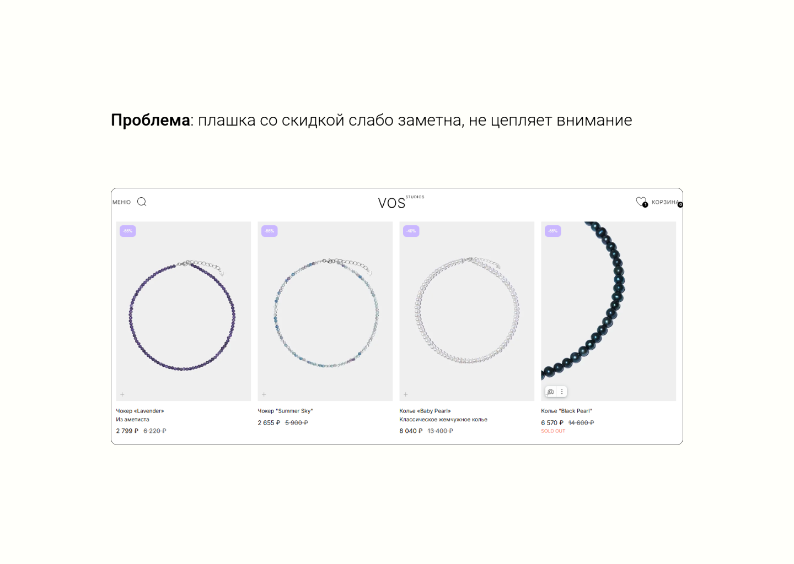This screenshot has width=794, height=564.
Task: Click plus icon on Baby Pearl image
Action: tap(406, 394)
